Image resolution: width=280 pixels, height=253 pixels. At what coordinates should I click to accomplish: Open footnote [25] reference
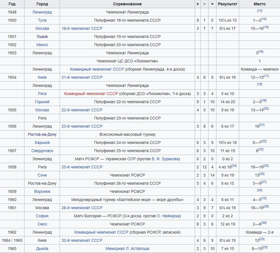pos(266,166)
